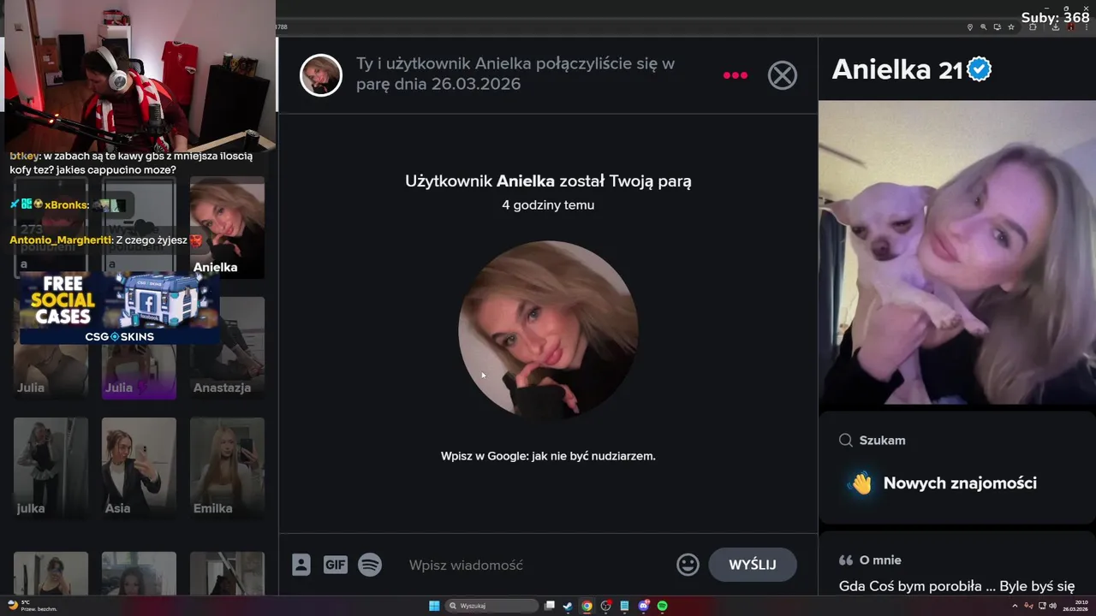Viewport: 1096px width, 616px height.
Task: Click the CSGO Skins free cases banner
Action: point(120,308)
